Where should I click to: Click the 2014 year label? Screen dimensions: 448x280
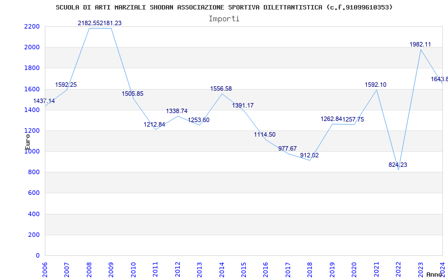(x=222, y=269)
